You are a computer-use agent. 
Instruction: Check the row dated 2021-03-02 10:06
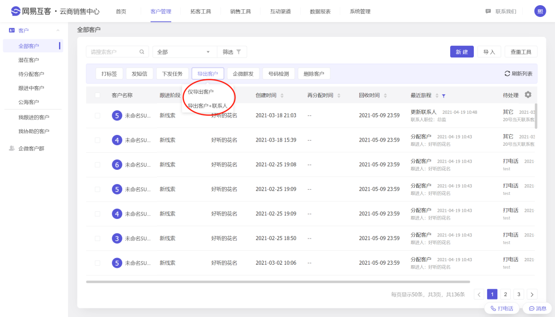[98, 263]
